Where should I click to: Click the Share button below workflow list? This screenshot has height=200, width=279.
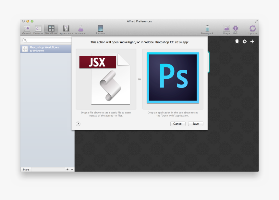click(26, 170)
